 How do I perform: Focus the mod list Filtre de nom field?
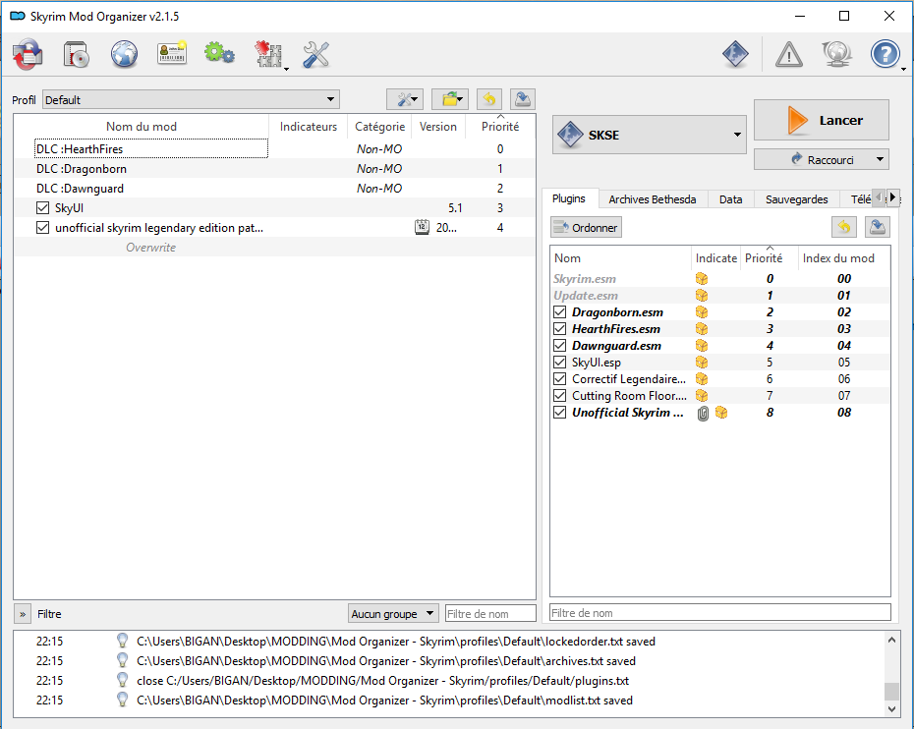(490, 614)
